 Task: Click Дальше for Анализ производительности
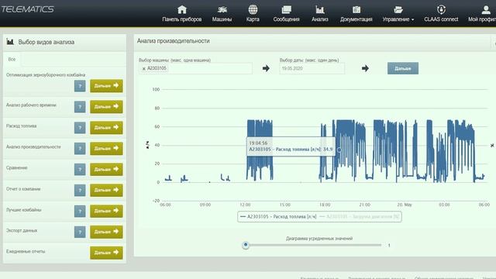(x=106, y=148)
